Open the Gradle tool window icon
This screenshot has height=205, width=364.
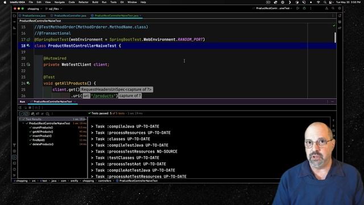(x=340, y=28)
